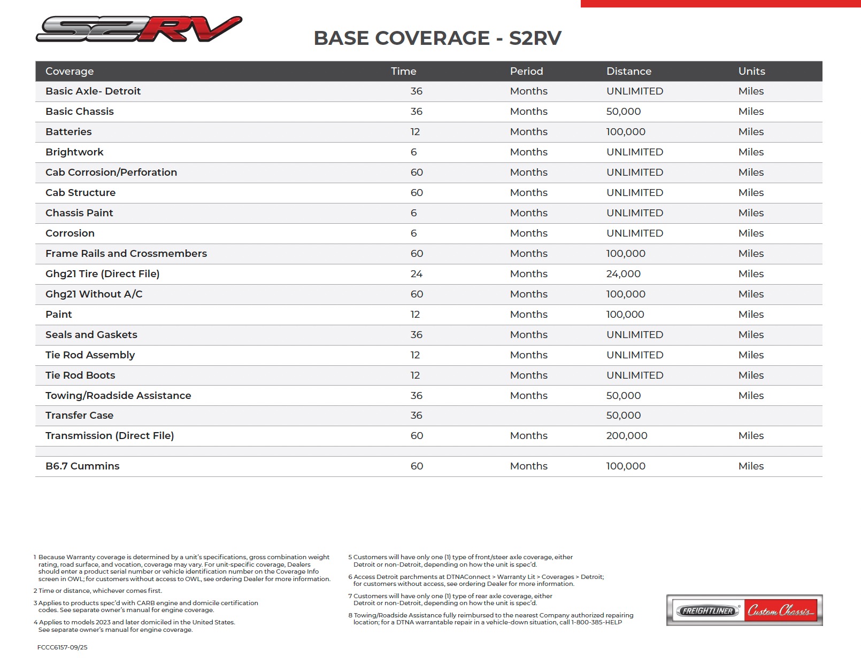
Task: Select the Coverage column header
Action: pos(70,71)
